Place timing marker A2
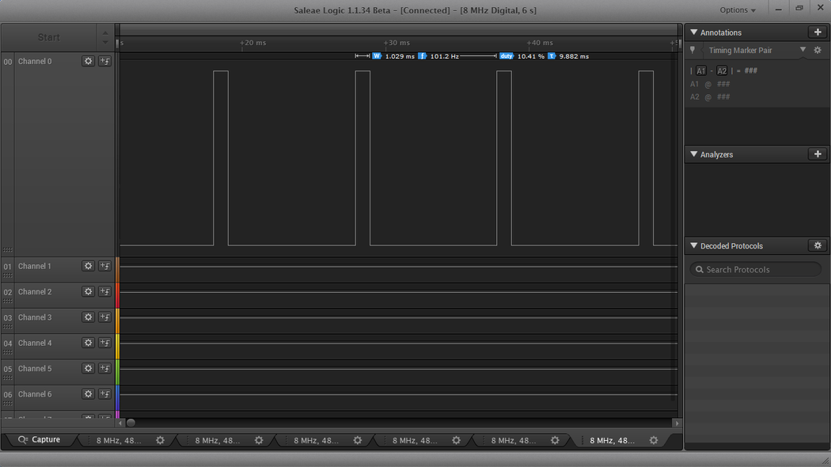831x467 pixels. [722, 70]
